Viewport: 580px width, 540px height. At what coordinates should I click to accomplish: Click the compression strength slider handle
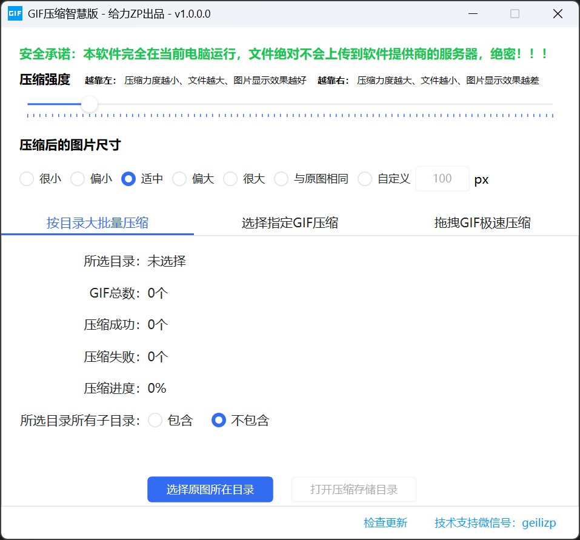click(x=90, y=104)
